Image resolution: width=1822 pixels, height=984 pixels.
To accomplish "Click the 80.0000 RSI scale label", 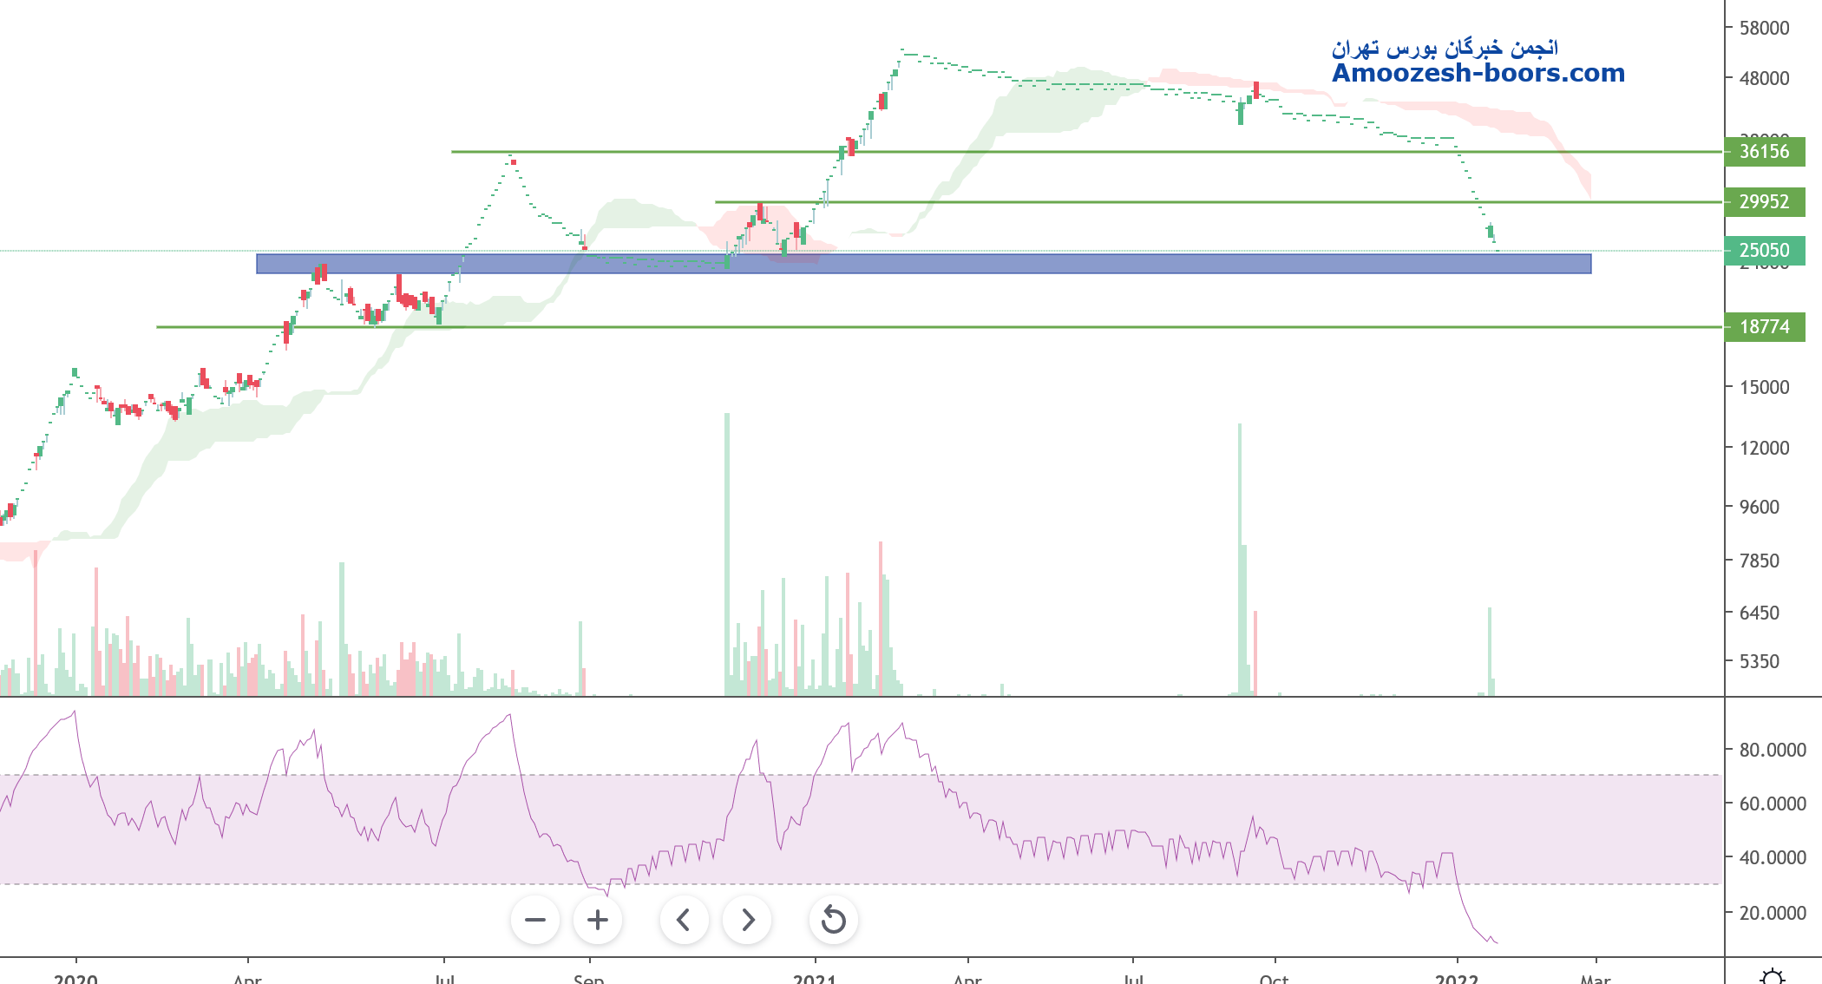I will [x=1772, y=750].
